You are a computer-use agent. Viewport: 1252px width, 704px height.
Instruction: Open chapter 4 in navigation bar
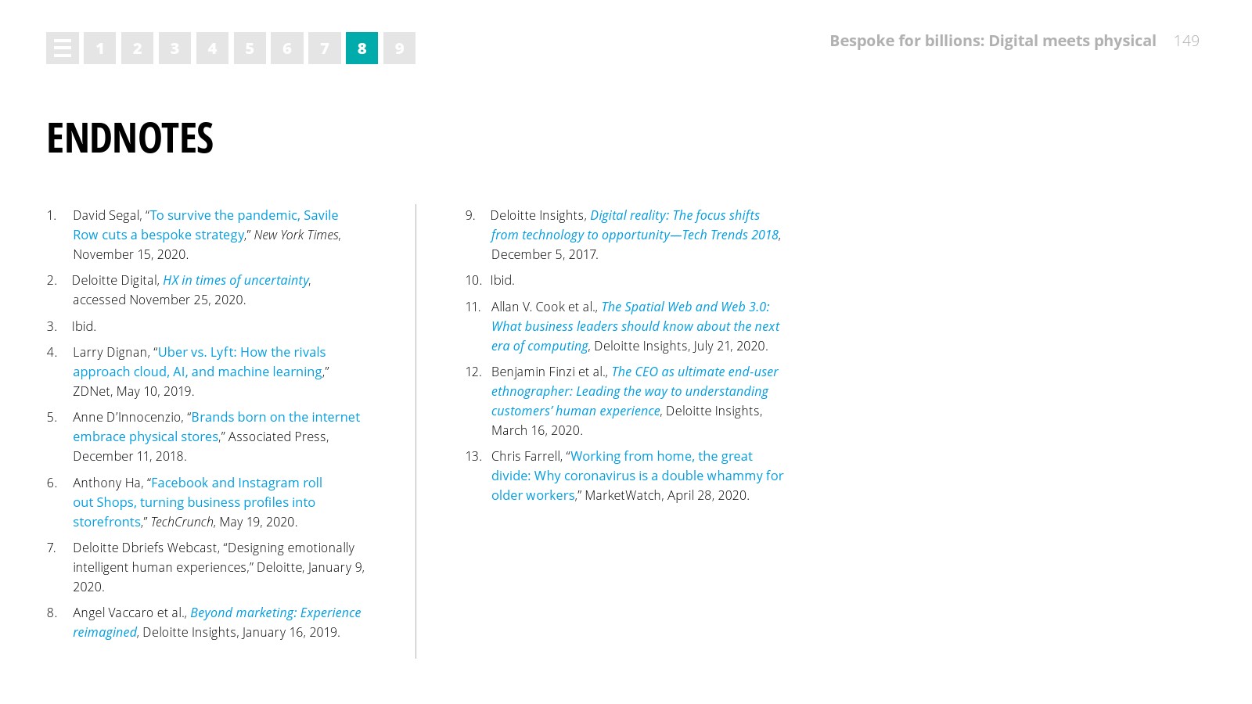[x=212, y=48]
